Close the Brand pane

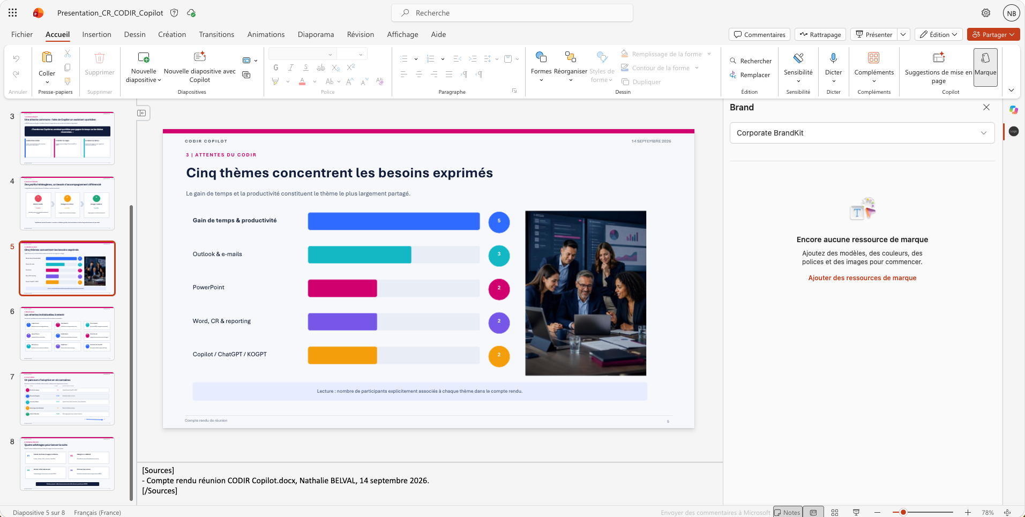(986, 107)
